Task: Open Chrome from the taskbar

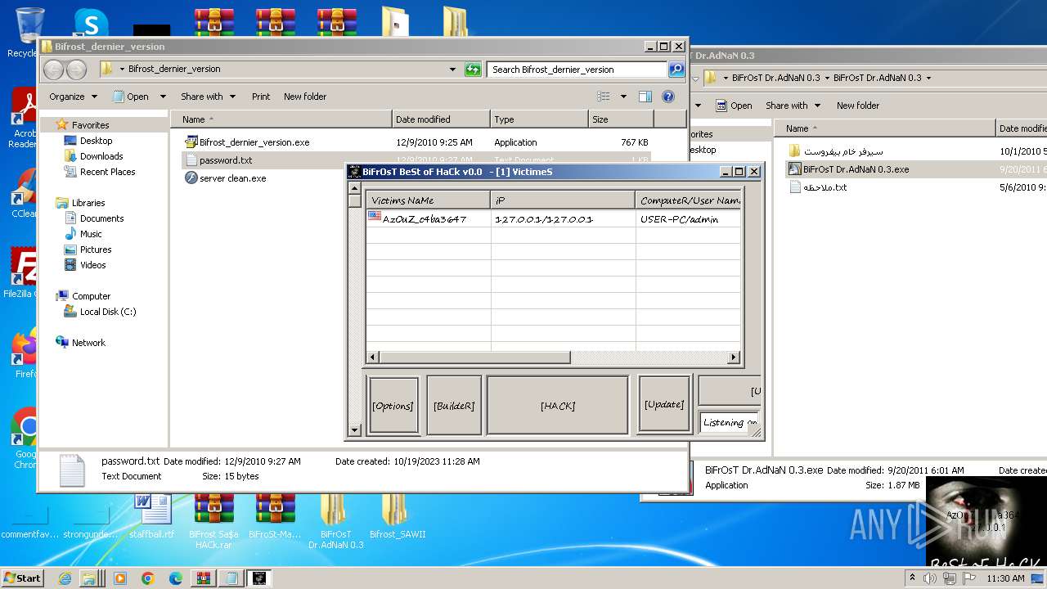Action: (148, 578)
